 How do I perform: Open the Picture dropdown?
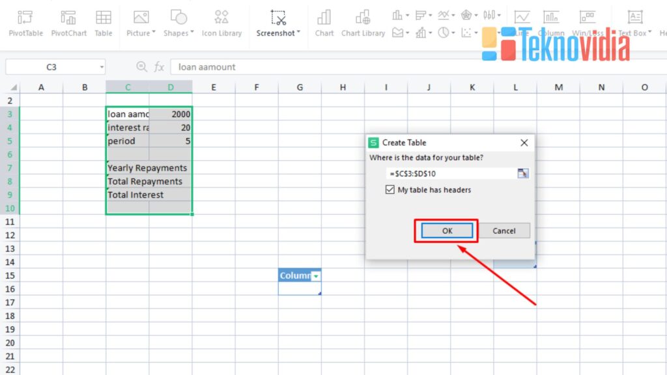(140, 23)
